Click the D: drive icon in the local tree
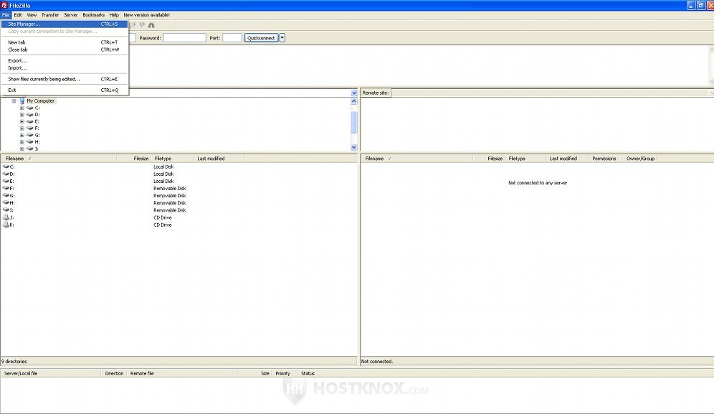The width and height of the screenshot is (714, 414). point(30,115)
